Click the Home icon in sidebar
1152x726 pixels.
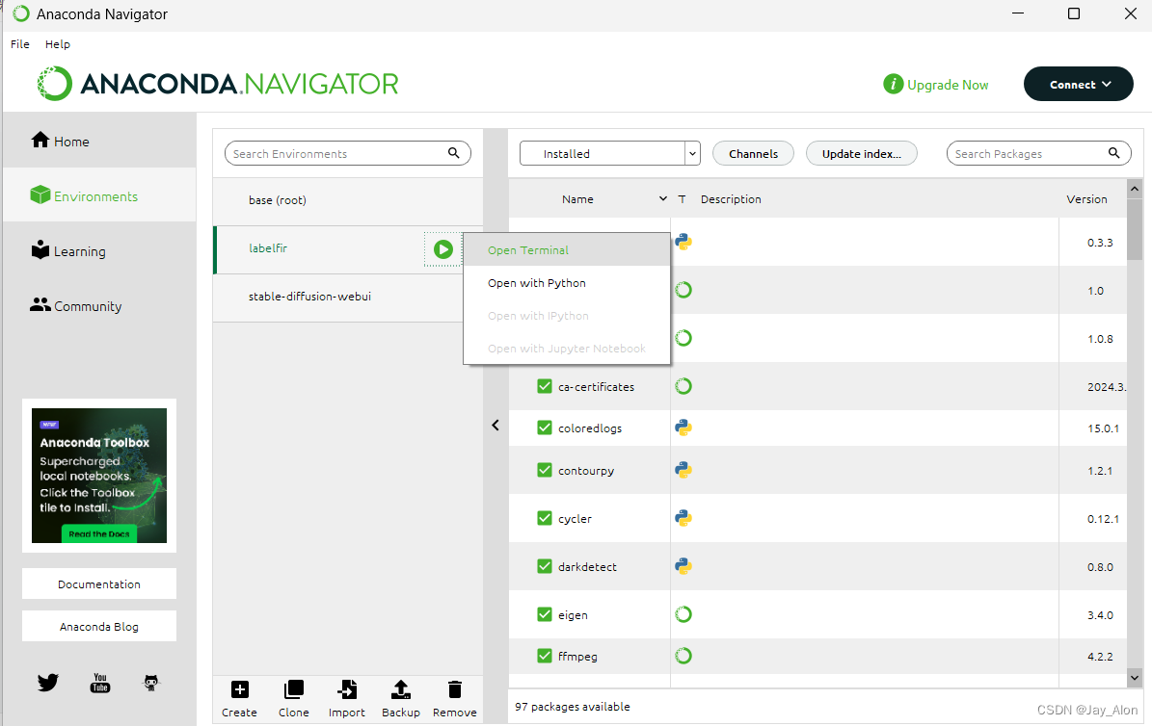click(x=40, y=140)
